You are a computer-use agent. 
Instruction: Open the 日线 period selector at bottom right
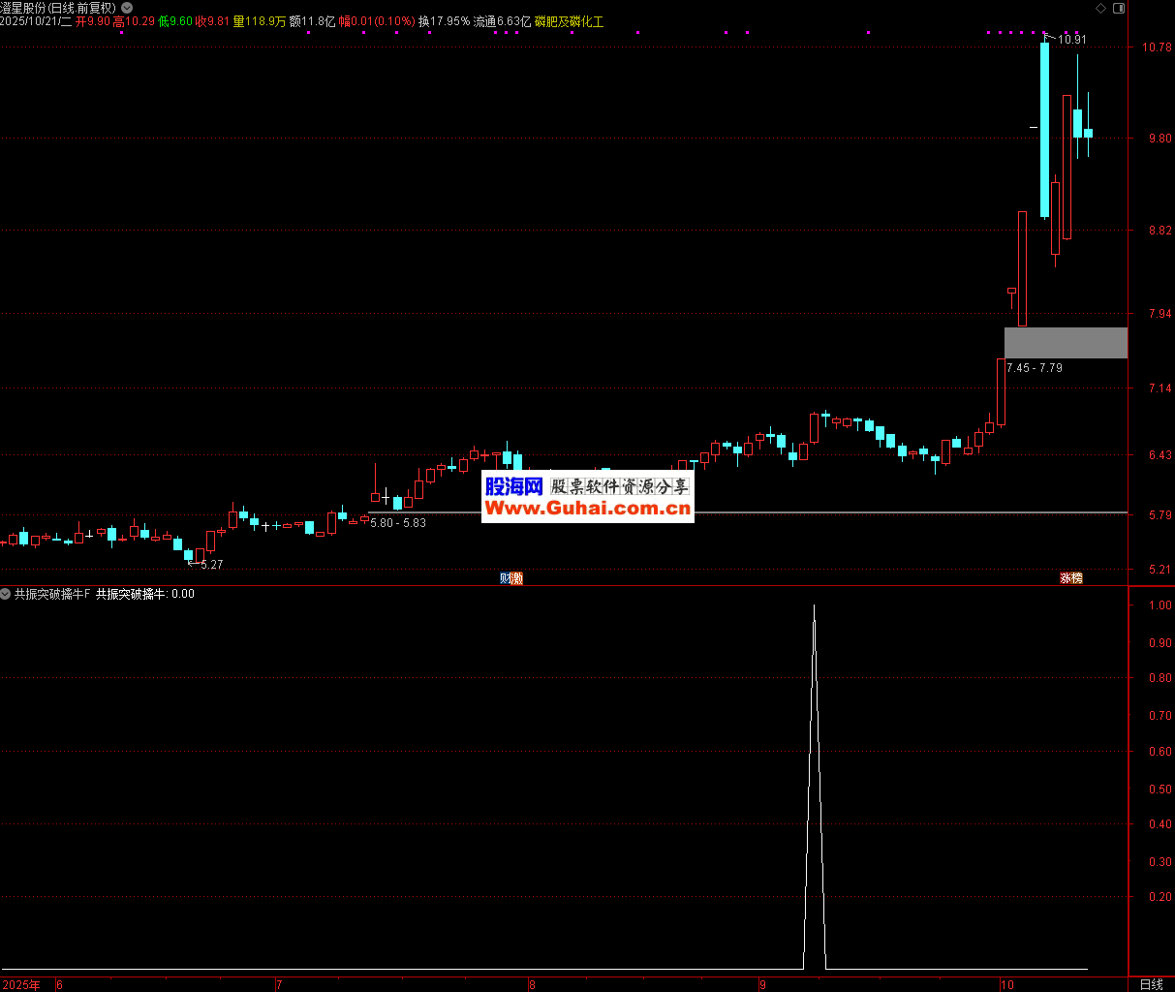point(1151,984)
